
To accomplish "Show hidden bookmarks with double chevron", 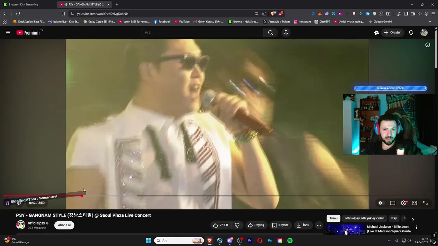I will tap(430, 22).
